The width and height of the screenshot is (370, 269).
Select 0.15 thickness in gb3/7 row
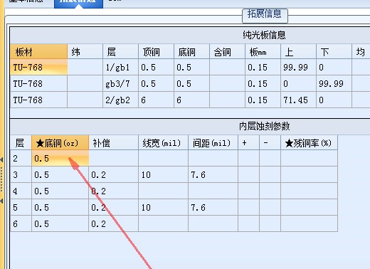263,84
